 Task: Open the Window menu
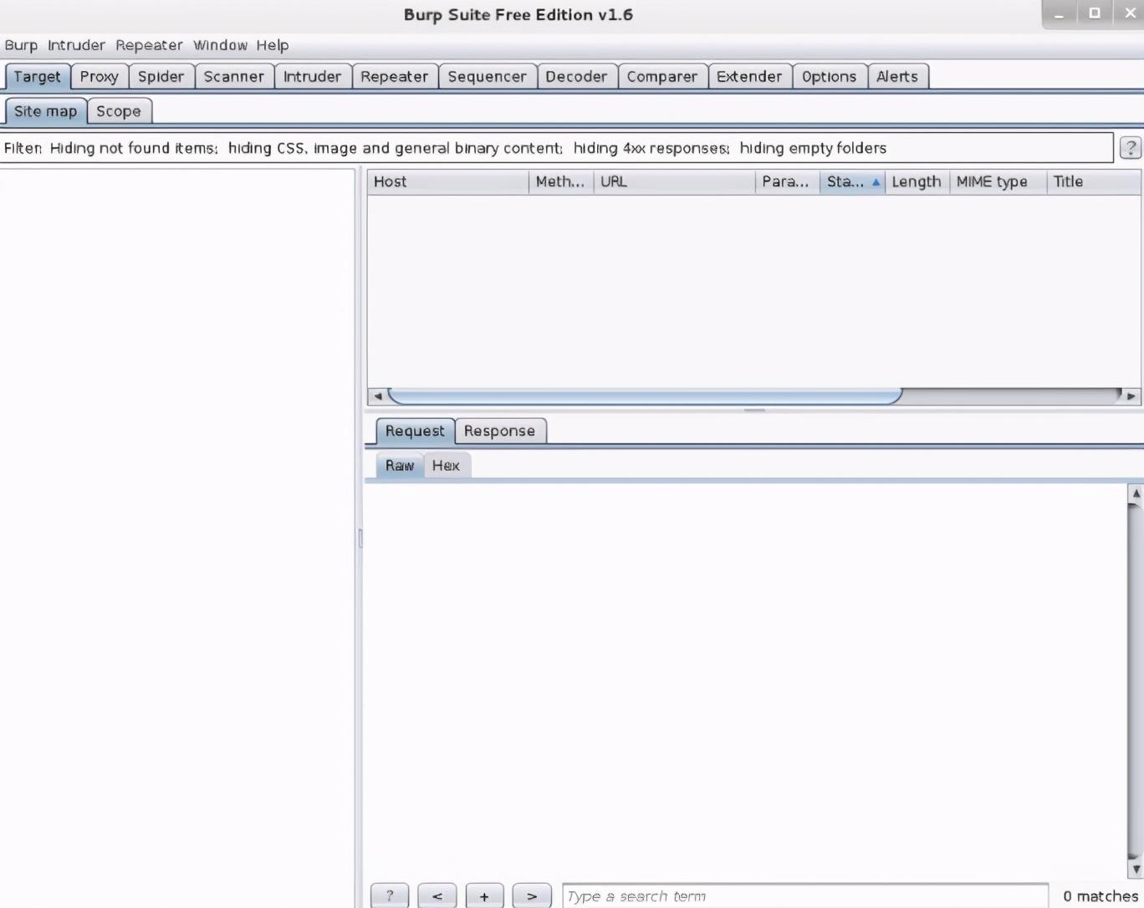[221, 45]
